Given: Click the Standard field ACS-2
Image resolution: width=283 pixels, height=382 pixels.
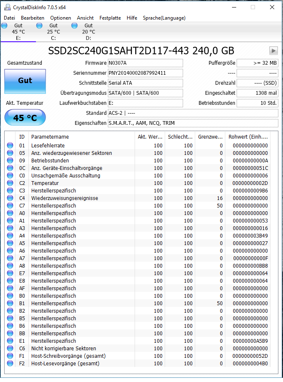Looking at the screenshot, I should (193, 113).
